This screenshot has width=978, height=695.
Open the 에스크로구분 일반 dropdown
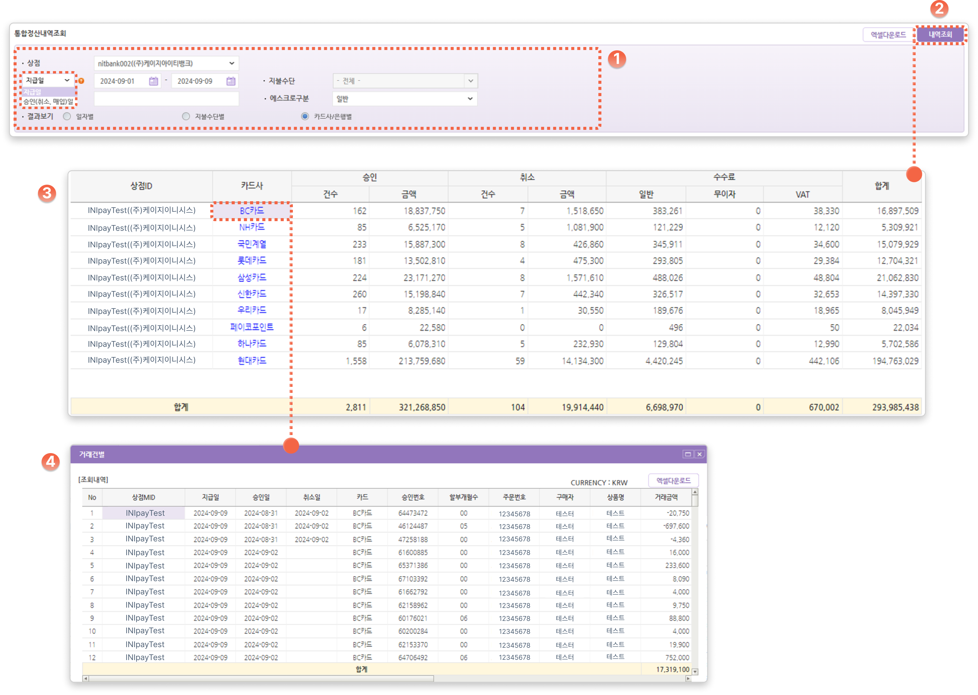(x=405, y=99)
